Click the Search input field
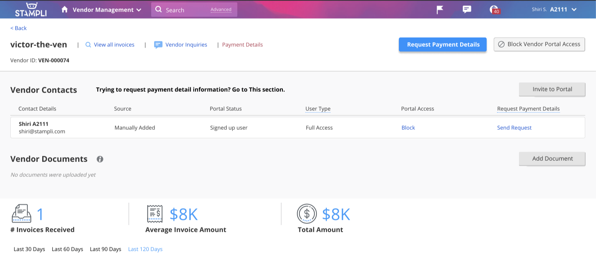The width and height of the screenshot is (596, 259). click(194, 10)
